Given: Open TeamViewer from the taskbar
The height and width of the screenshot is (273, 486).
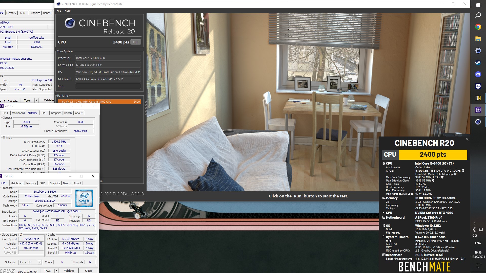Looking at the screenshot, I should pos(478,86).
